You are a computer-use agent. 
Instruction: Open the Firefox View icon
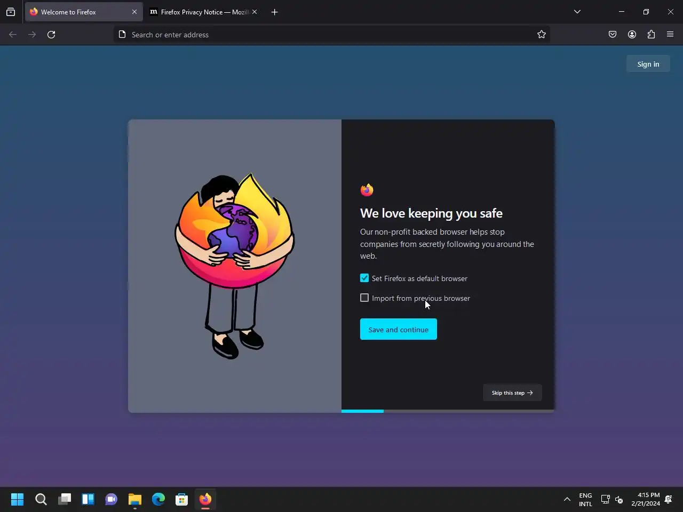11,12
